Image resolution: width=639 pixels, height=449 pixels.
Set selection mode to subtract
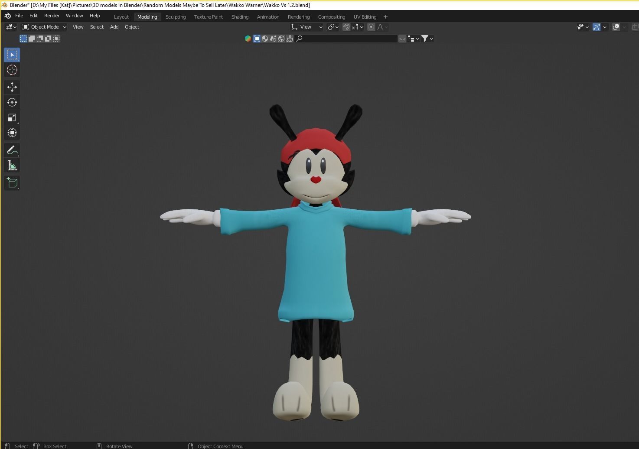[x=40, y=39]
